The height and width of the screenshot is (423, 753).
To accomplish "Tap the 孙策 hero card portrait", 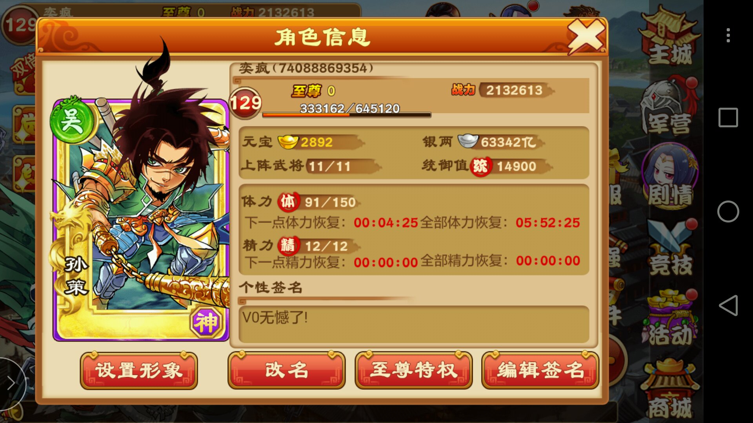I will click(140, 219).
